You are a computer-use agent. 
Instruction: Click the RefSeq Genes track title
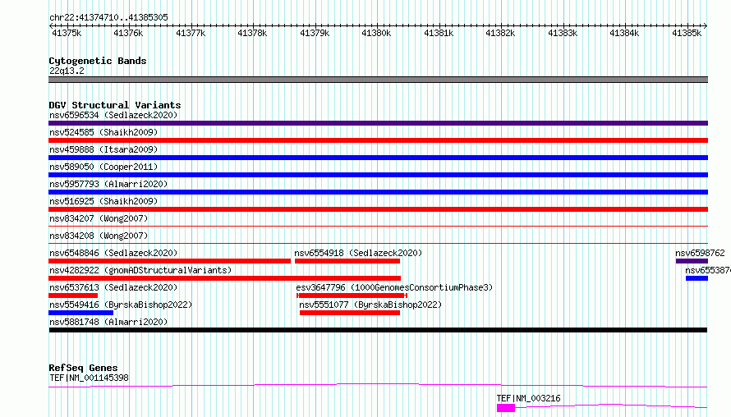pos(83,368)
